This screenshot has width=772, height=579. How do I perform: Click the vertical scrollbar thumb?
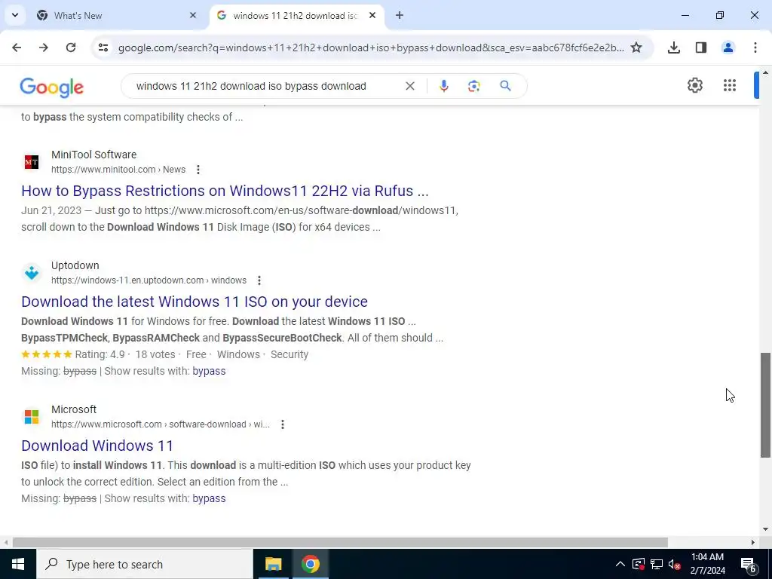coord(765,405)
